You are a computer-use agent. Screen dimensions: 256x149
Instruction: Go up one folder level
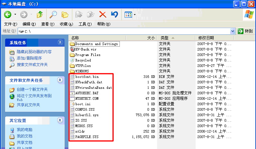[40, 14]
